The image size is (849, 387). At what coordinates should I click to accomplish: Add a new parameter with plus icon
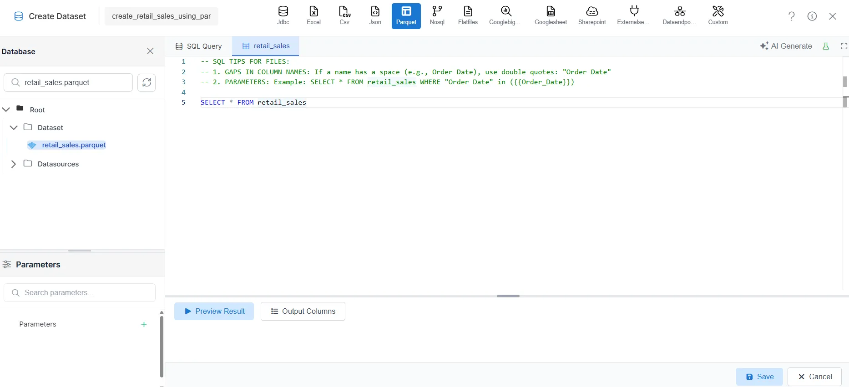[144, 324]
